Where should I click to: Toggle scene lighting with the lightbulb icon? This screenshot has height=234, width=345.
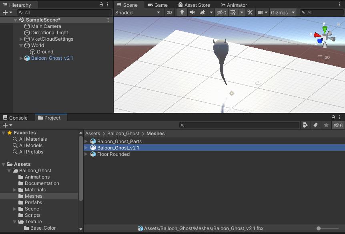183,12
